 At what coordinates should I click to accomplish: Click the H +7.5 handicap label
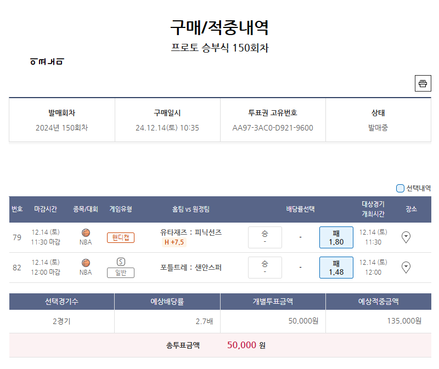point(174,242)
